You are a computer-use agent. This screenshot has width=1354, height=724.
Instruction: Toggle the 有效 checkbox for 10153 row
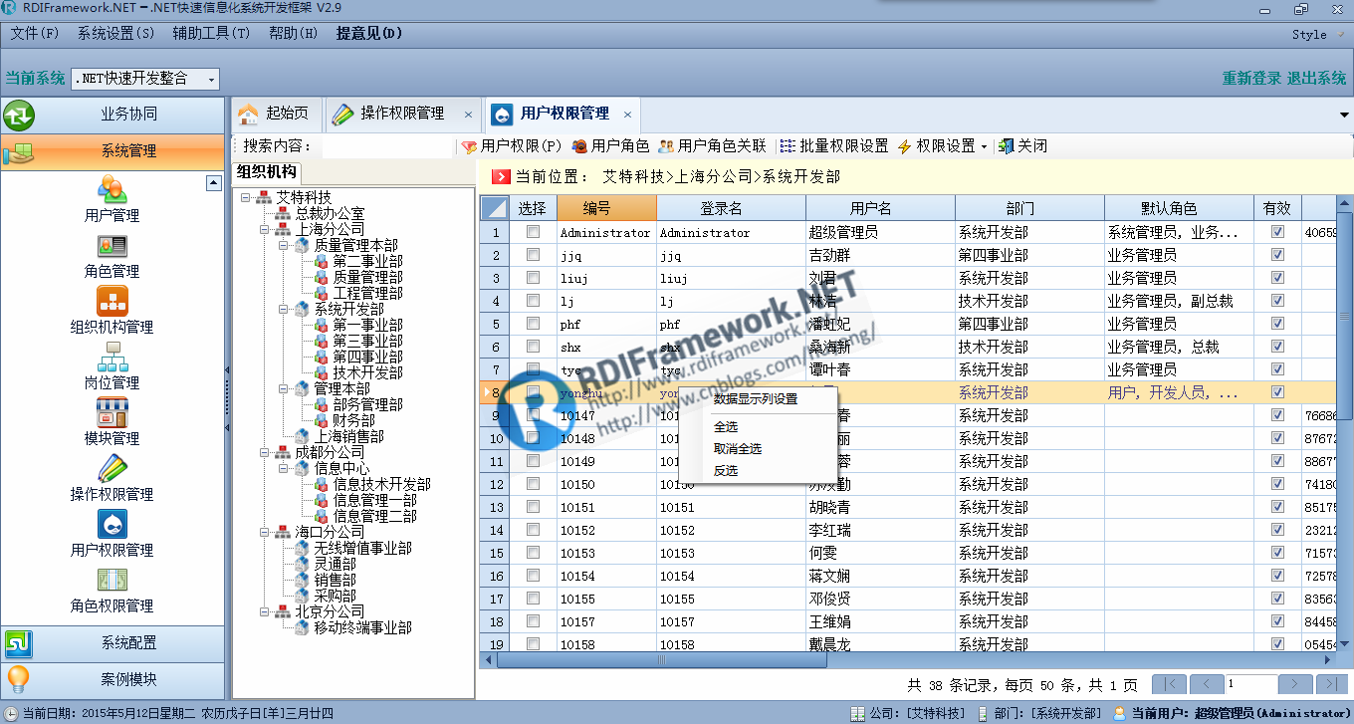tap(1277, 553)
